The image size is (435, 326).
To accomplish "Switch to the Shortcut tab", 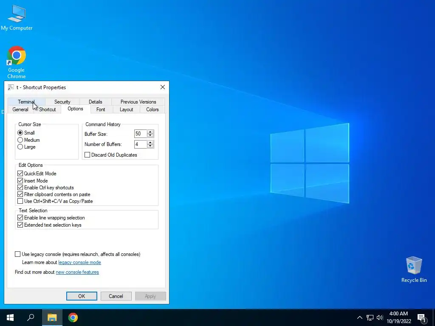I will (48, 110).
